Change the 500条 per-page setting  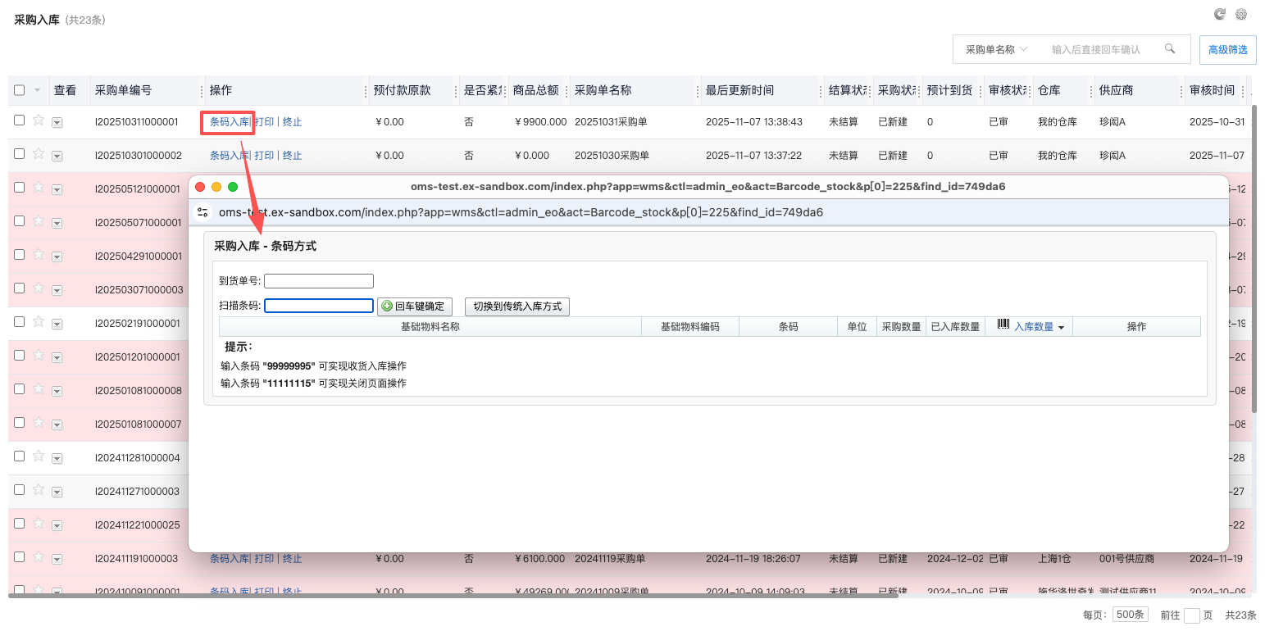tap(1131, 615)
